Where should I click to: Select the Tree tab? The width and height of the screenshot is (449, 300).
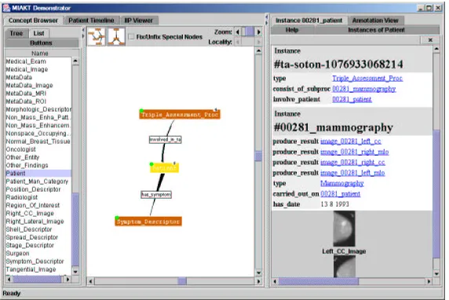coord(16,33)
